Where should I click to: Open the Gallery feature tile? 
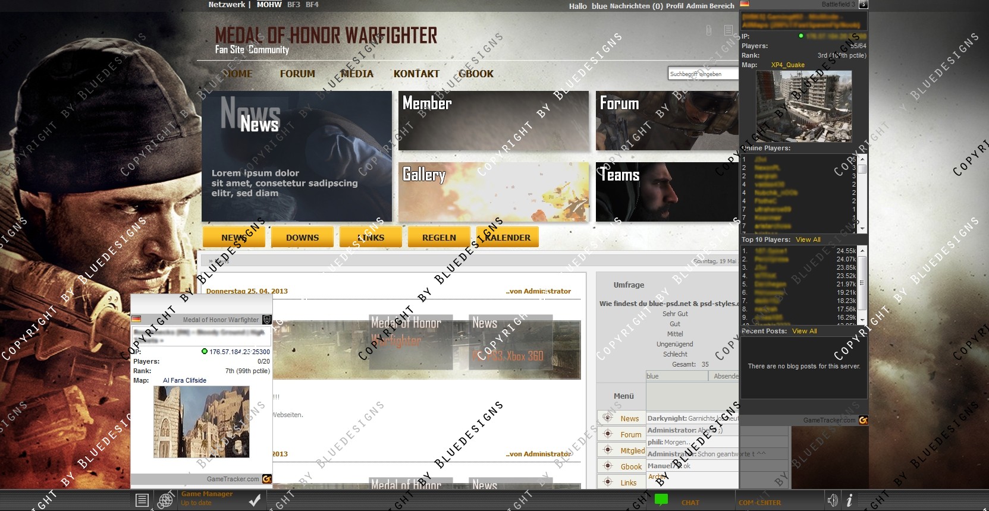point(494,192)
